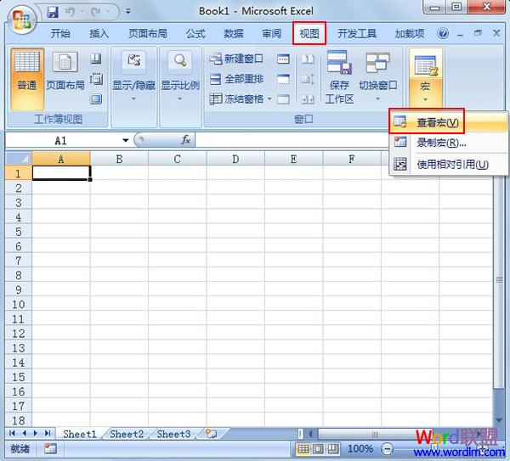Viewport: 510px width, 461px height.
Task: Click the 100% zoom level
Action: [360, 448]
